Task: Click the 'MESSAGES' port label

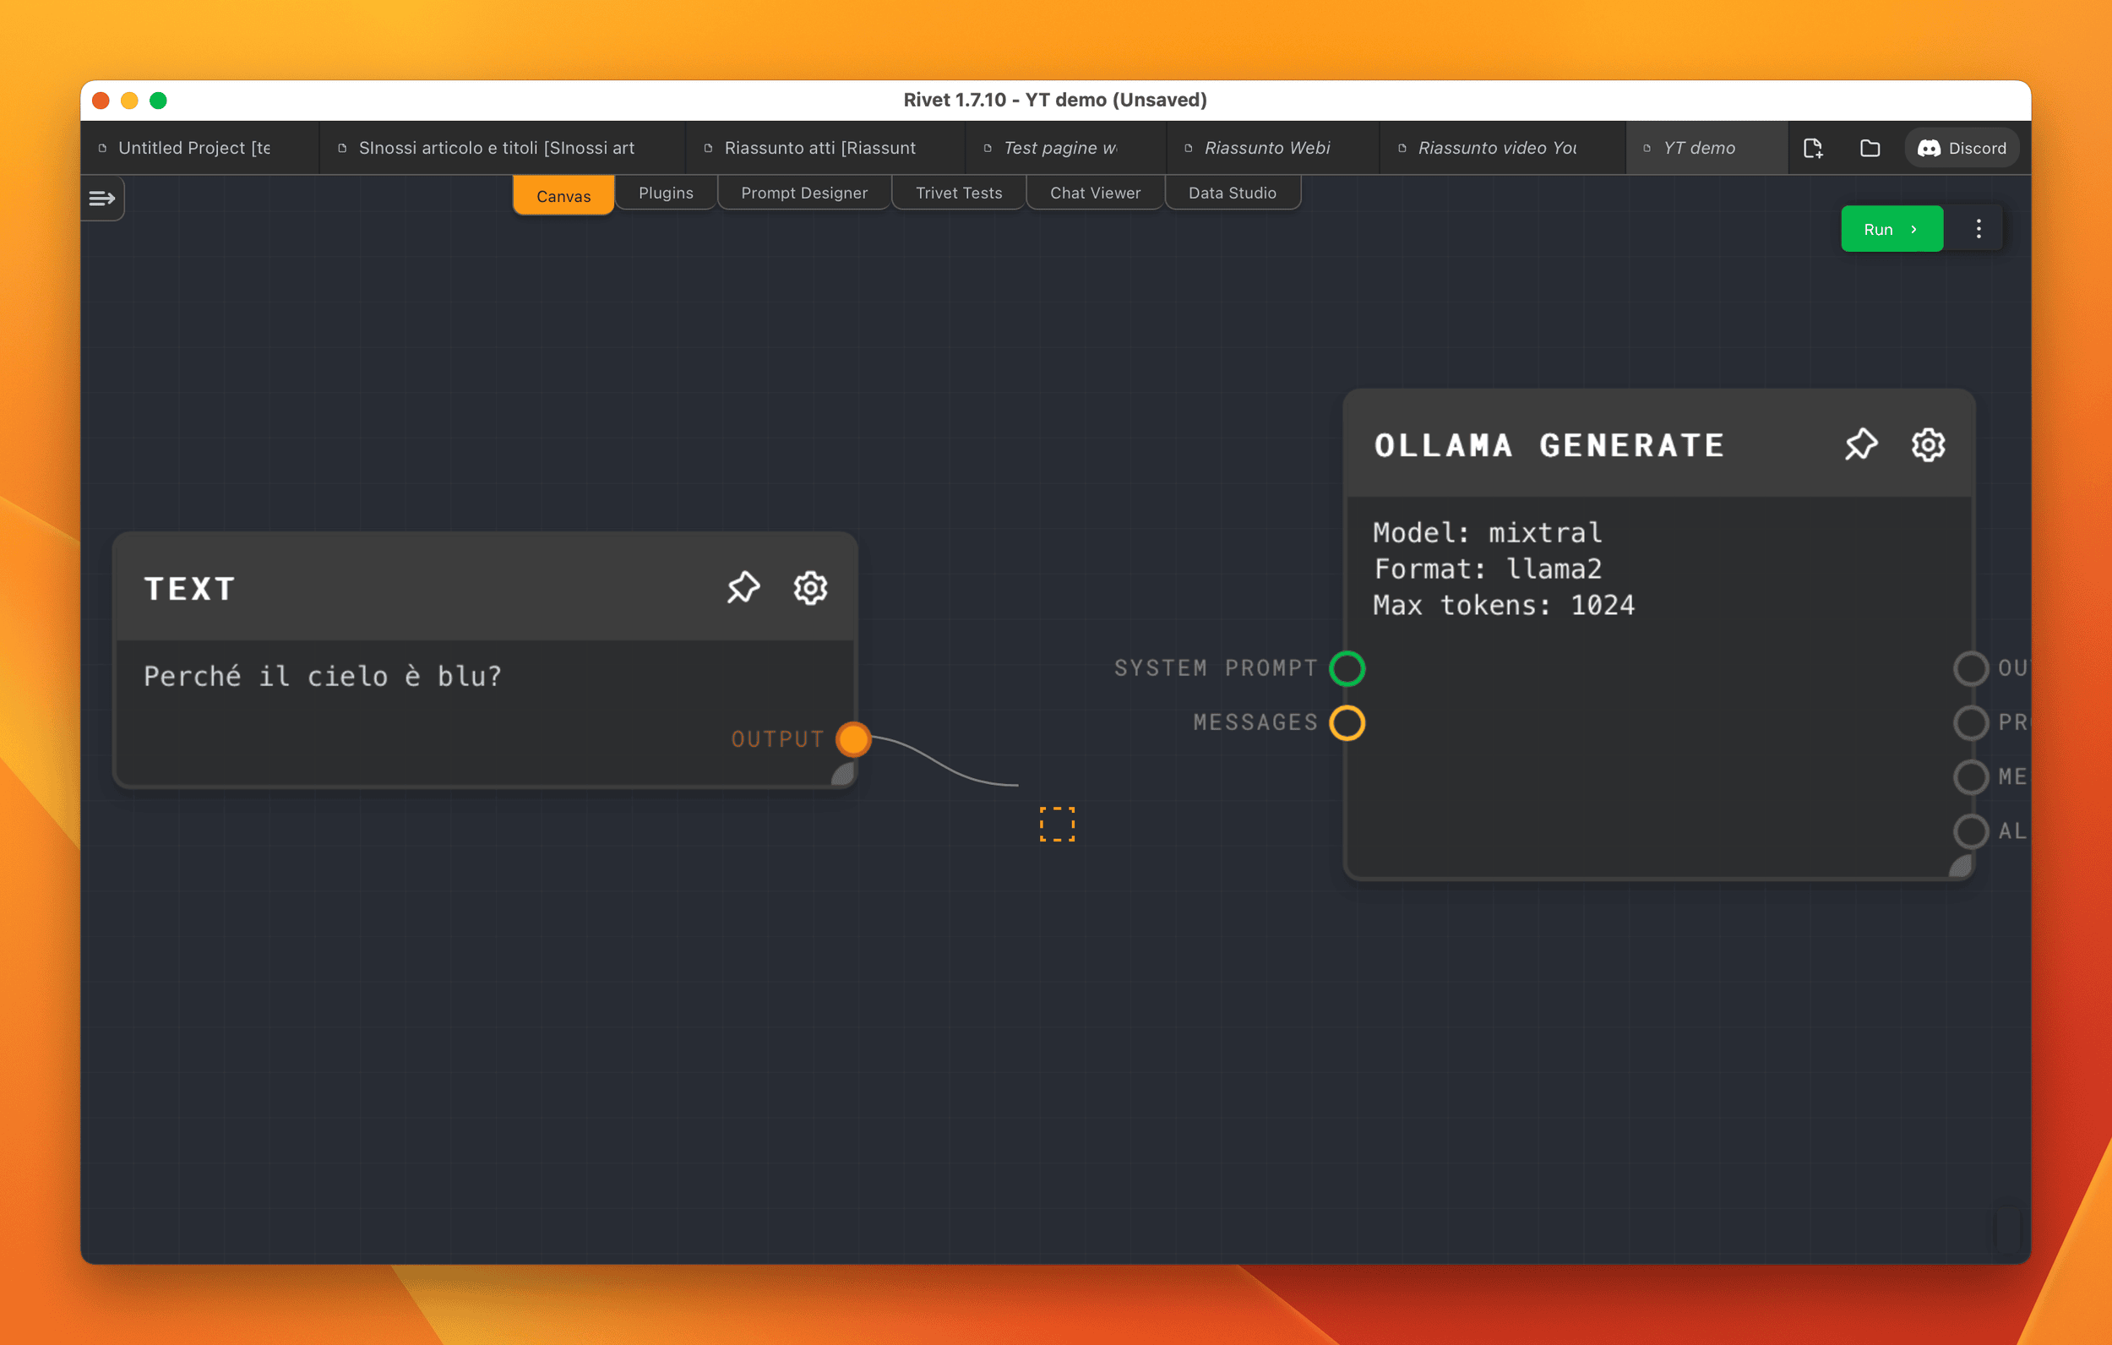Action: click(x=1255, y=722)
